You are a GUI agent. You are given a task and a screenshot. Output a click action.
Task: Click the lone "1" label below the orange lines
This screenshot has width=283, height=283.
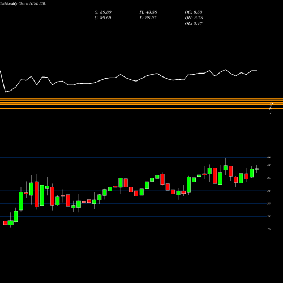pos(271,113)
